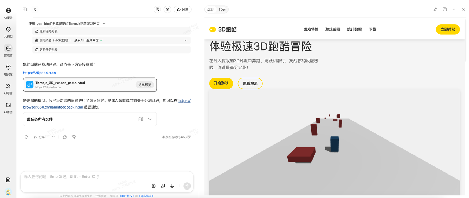Click the yellow 立即体验 button
Viewport: 469px width, 198px height.
[448, 29]
